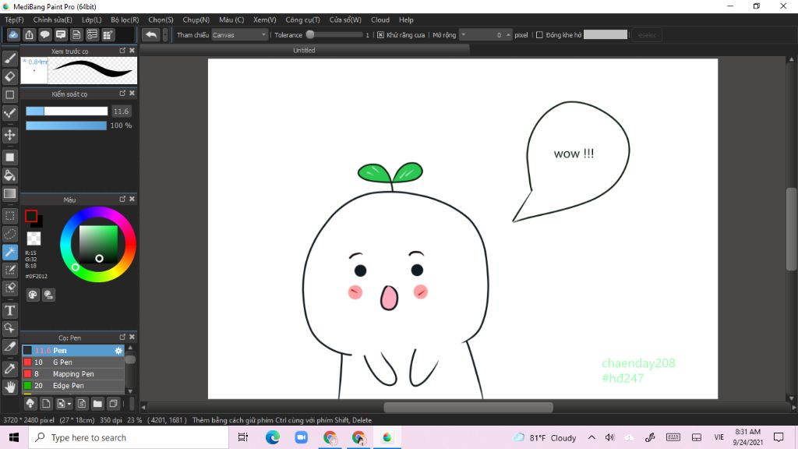Close the Xem trước cọ panel
Image resolution: width=798 pixels, height=449 pixels.
[132, 51]
